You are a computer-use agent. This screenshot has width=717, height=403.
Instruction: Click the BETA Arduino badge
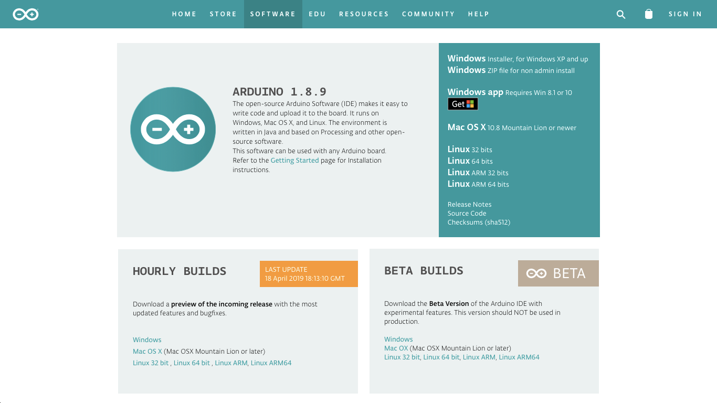click(x=558, y=273)
